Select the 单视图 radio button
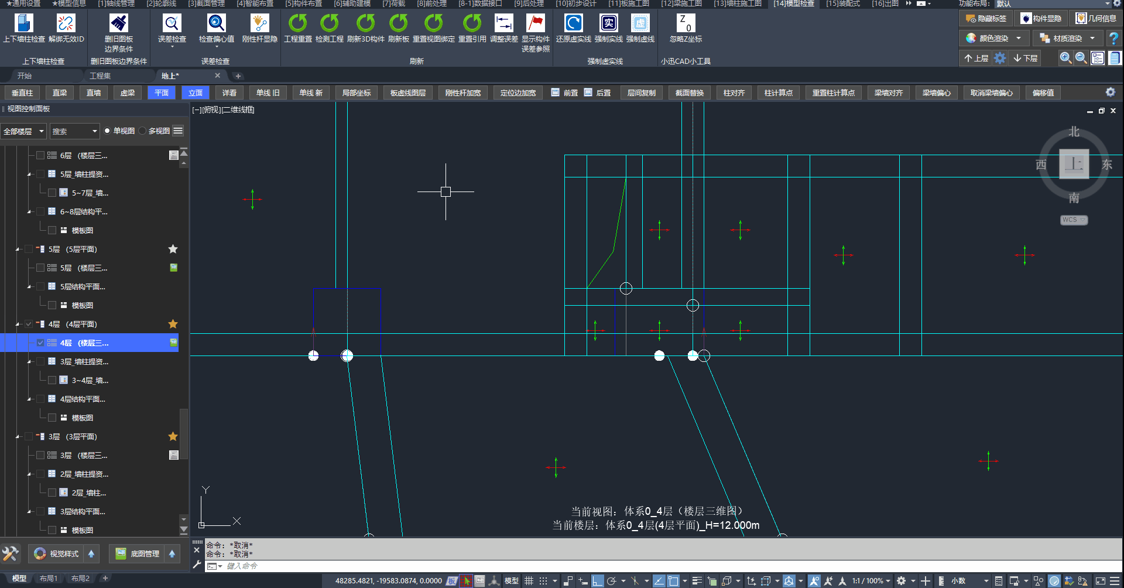 tap(107, 131)
